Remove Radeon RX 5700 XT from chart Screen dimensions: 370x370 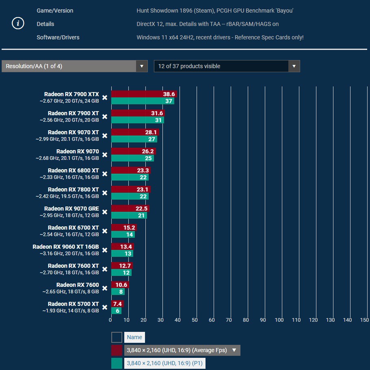click(x=105, y=307)
